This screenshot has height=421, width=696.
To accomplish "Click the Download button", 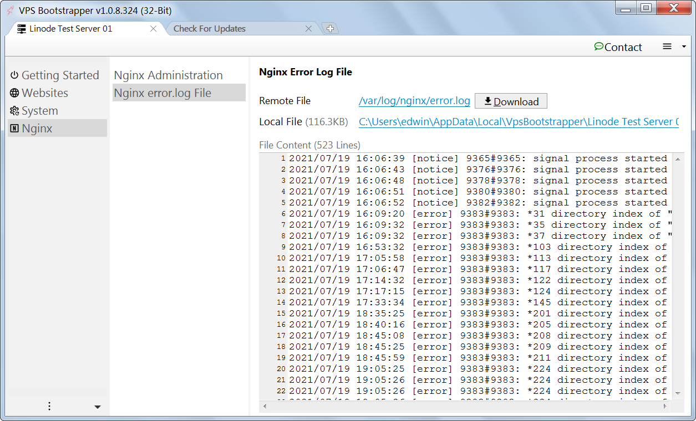I will pos(510,101).
